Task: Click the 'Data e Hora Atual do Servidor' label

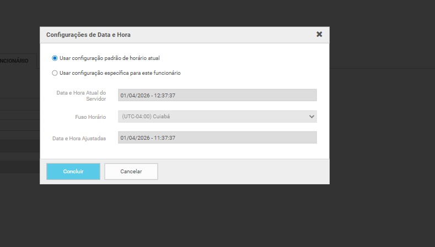Action: point(81,95)
